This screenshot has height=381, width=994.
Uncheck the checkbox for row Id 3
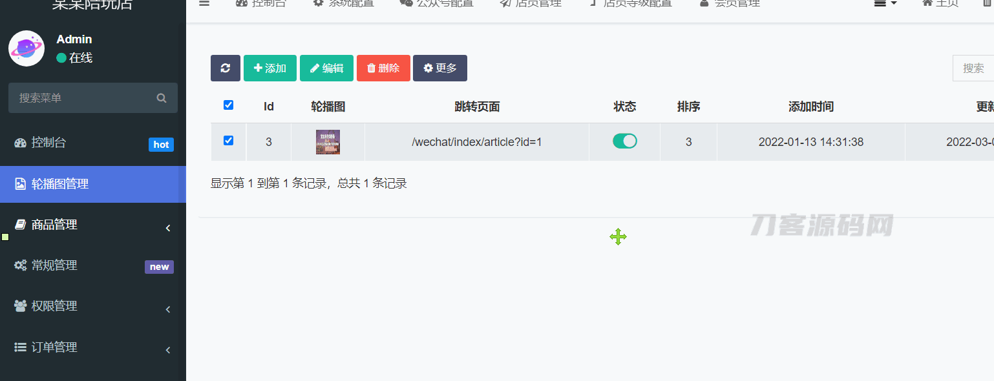pos(228,141)
